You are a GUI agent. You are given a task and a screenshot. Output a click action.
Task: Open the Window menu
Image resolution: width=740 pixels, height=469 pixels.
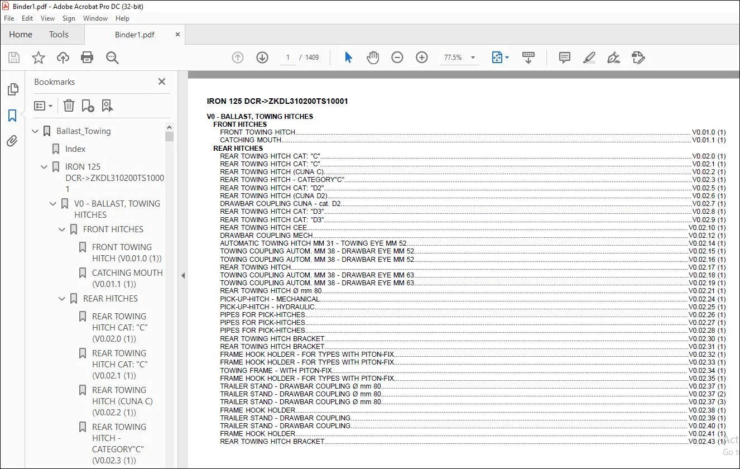(x=95, y=18)
